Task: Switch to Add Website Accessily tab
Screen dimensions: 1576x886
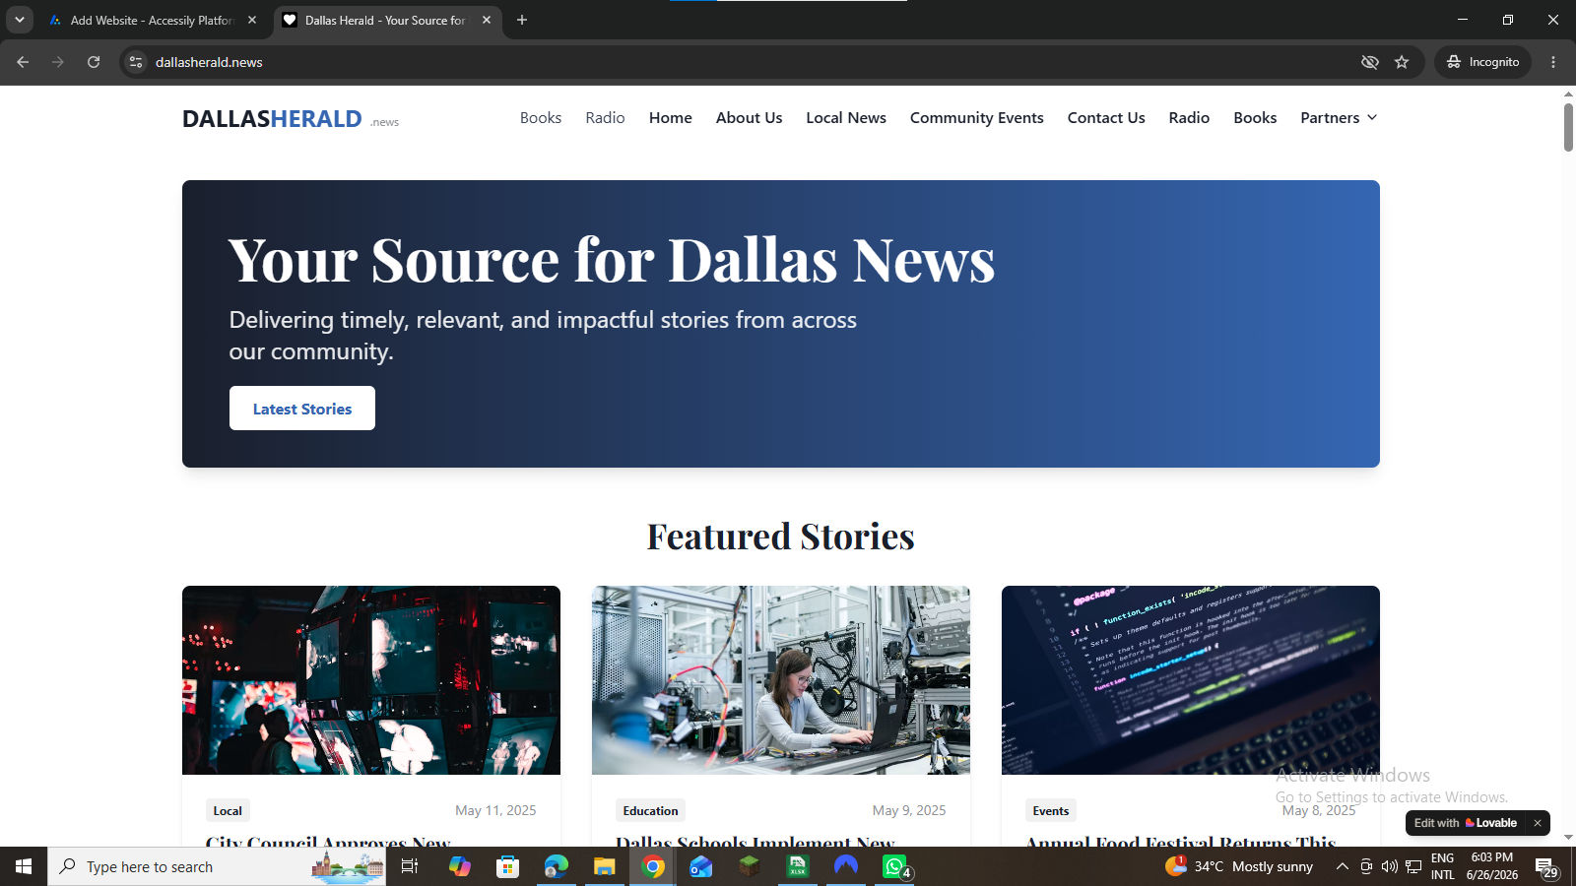Action: point(153,20)
